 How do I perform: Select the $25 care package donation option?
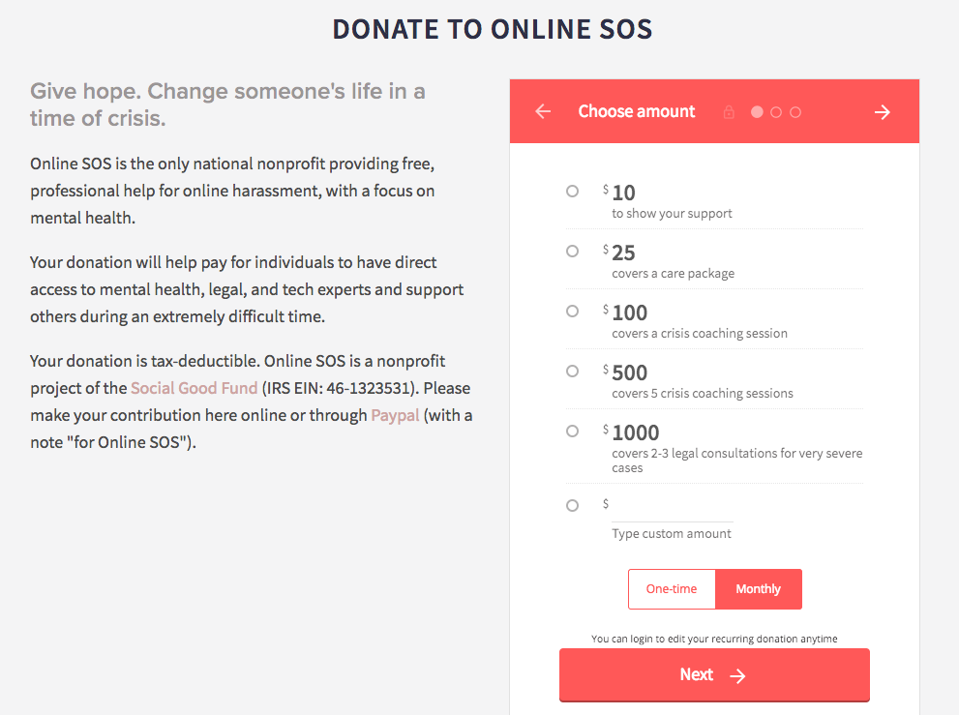[572, 251]
